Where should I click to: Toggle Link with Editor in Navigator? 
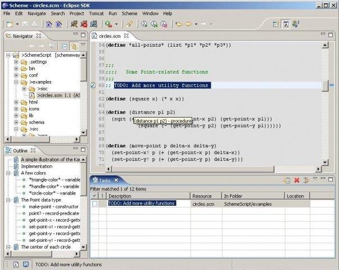pyautogui.click(x=74, y=46)
